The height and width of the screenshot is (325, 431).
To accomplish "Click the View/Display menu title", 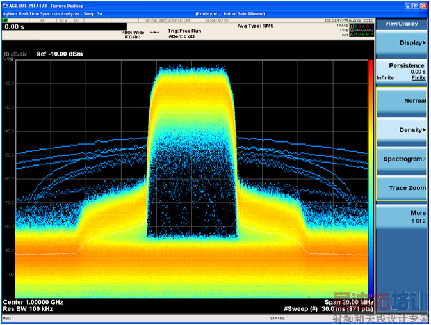I will 400,24.
